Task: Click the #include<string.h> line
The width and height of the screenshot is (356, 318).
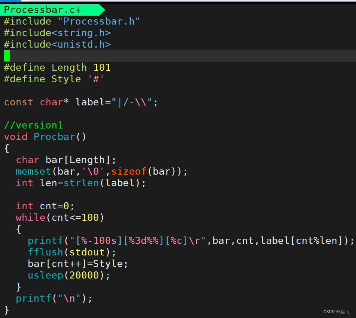Action: 57,33
